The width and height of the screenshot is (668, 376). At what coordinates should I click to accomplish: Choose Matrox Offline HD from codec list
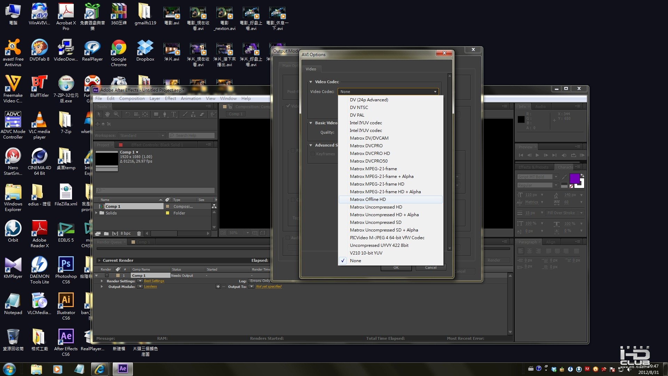pos(368,199)
